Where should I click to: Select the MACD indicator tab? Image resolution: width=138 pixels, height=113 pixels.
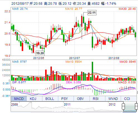pos(19,99)
